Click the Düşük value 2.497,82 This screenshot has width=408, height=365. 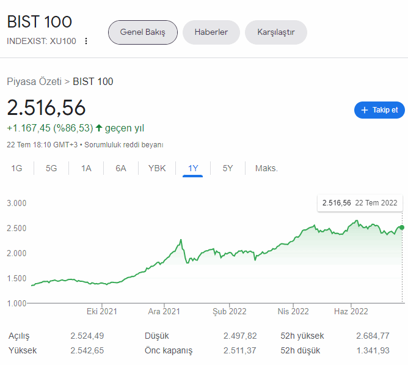(x=240, y=336)
